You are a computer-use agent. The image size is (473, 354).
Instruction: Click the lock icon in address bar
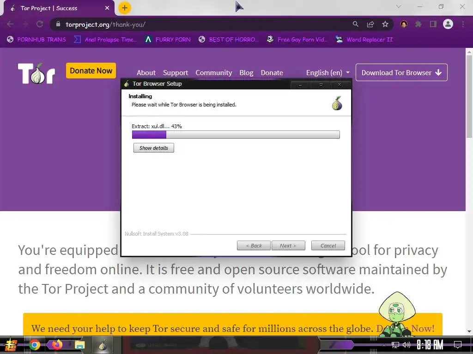click(x=58, y=24)
